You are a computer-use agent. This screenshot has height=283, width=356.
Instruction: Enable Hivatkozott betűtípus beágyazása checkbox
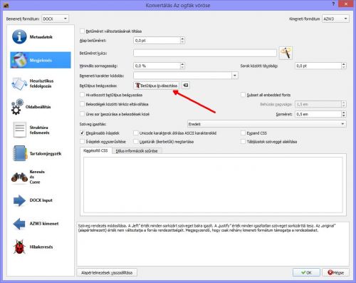point(82,95)
